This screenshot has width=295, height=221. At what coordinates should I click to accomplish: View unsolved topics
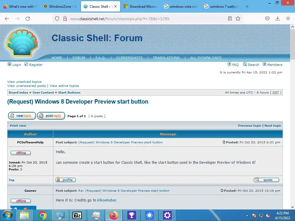(24, 81)
